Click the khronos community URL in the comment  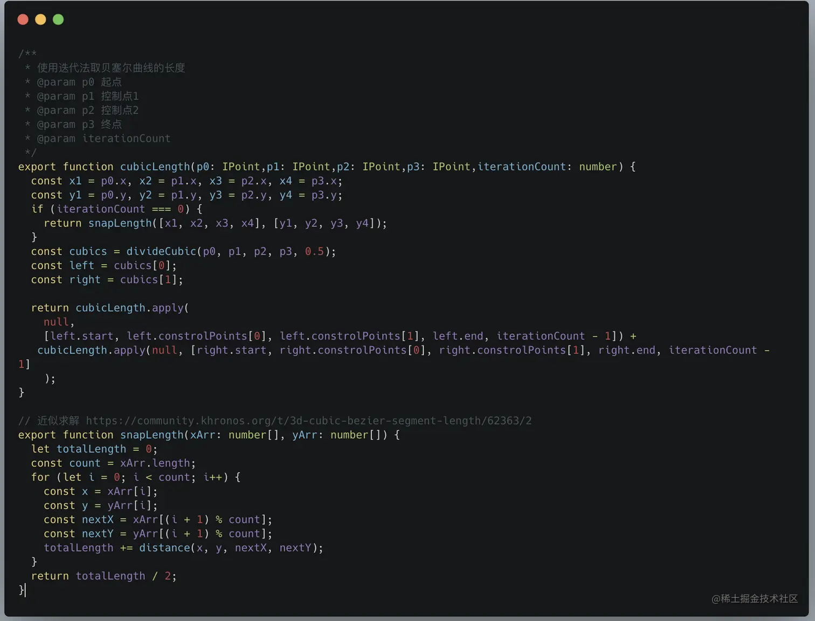[309, 420]
